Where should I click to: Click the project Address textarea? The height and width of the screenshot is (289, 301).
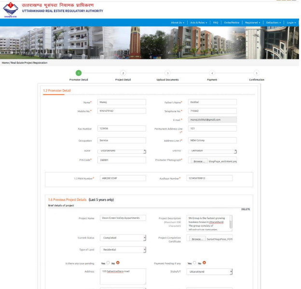click(x=123, y=276)
